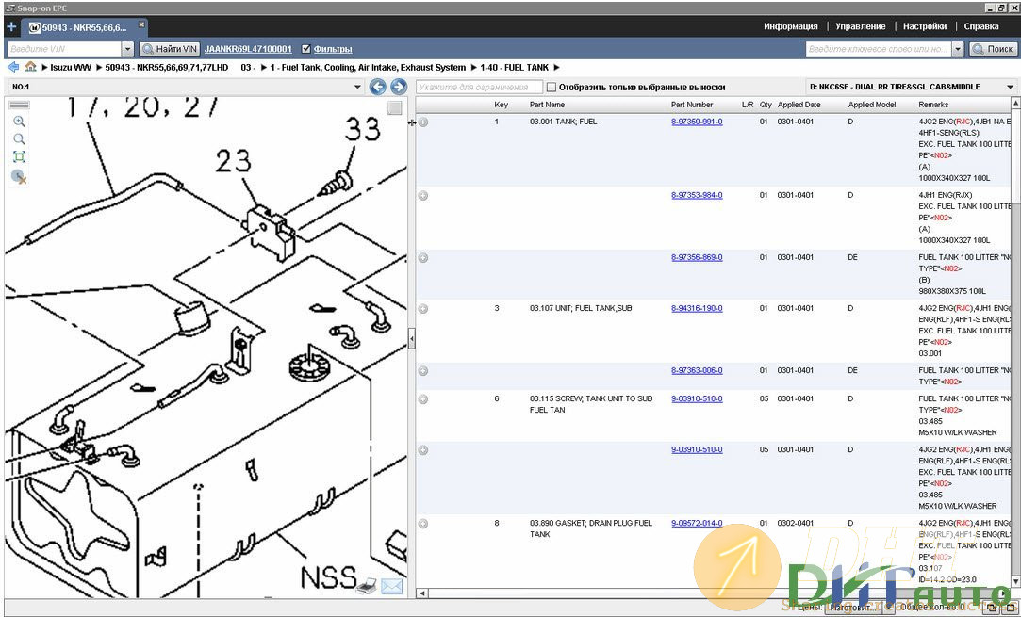The width and height of the screenshot is (1021, 617).
Task: Go to previous illustration arrow
Action: [378, 87]
